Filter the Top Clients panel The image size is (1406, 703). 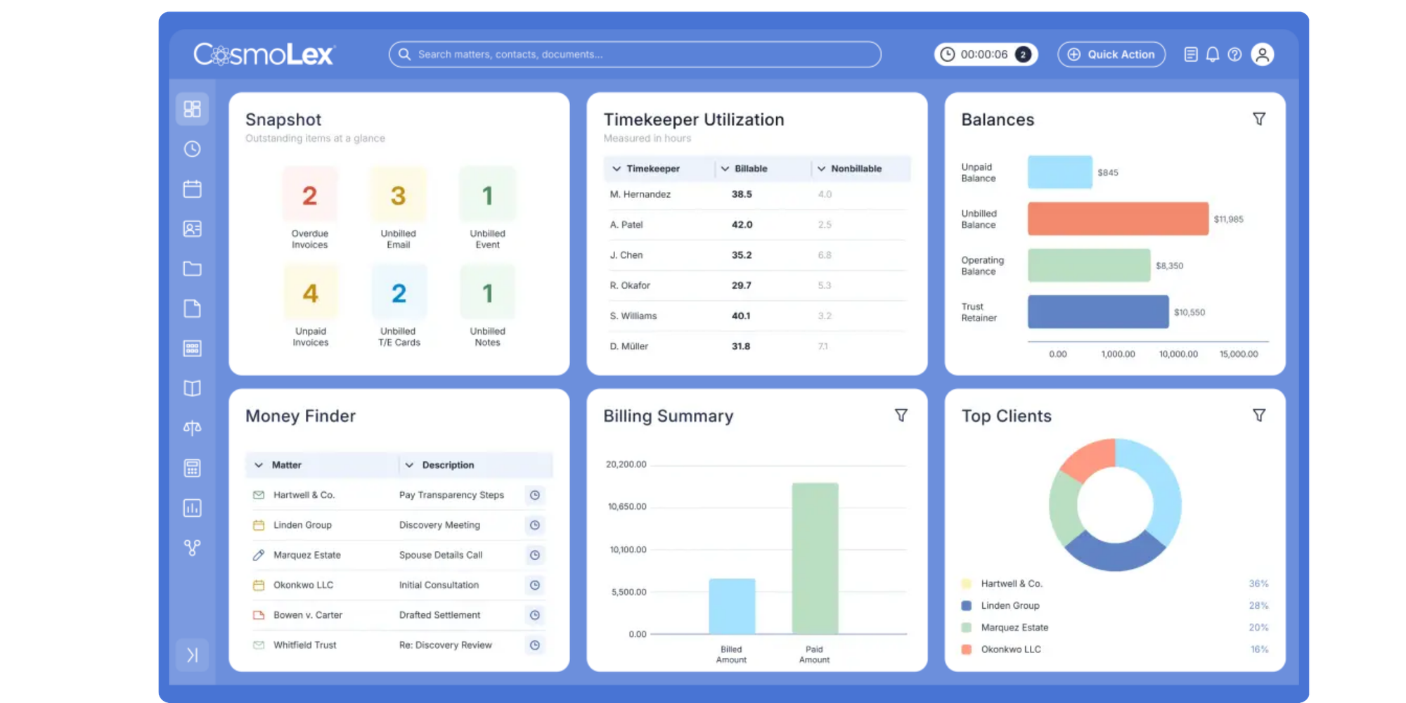1259,415
